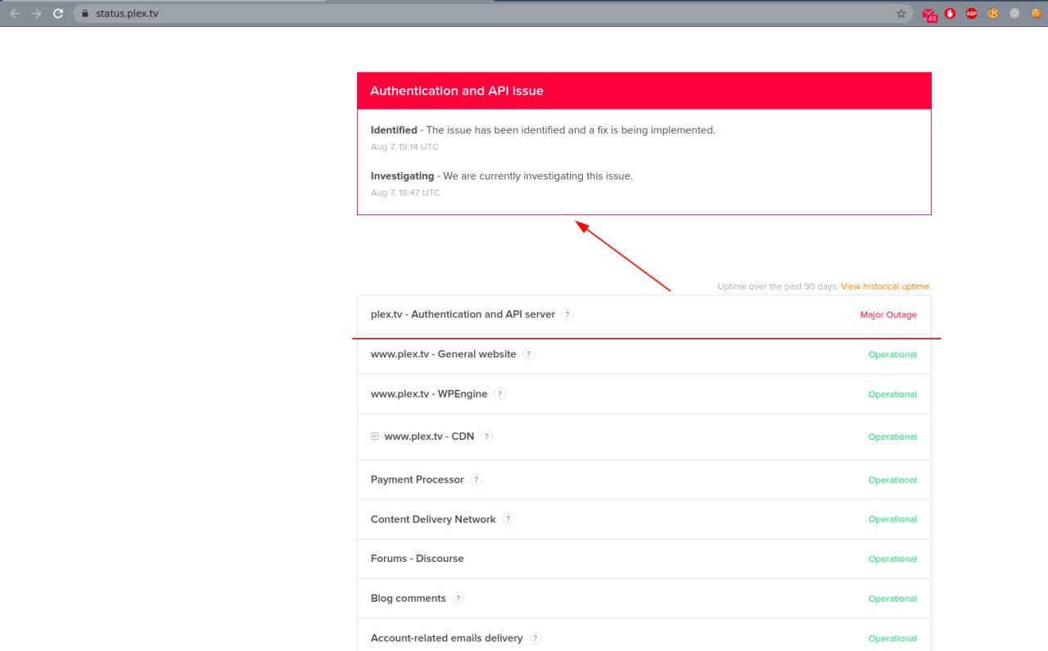Show help for Account-related emails delivery
Screen dimensions: 1048x651
pyautogui.click(x=535, y=639)
